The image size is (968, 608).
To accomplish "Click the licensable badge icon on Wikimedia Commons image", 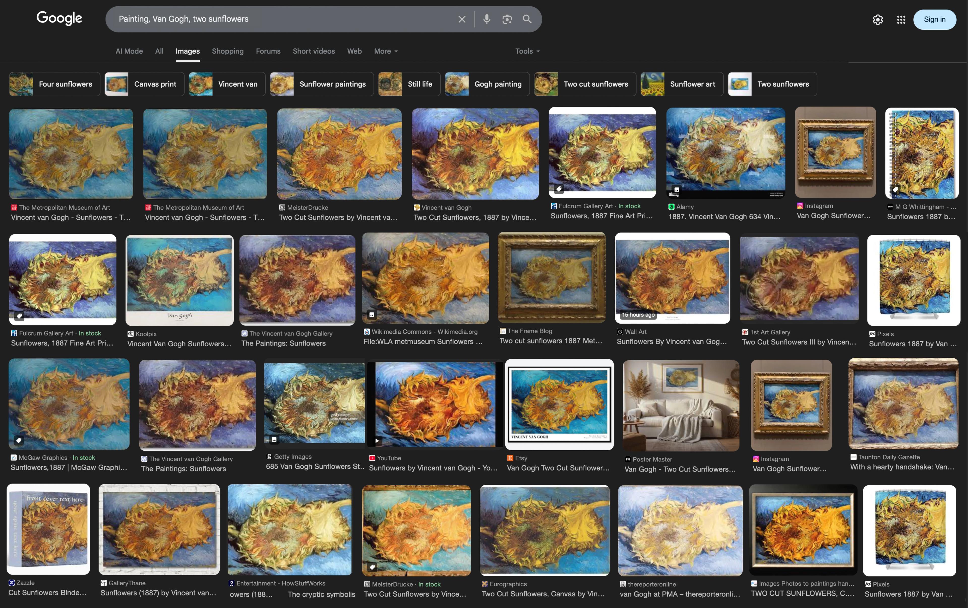I will tap(371, 314).
